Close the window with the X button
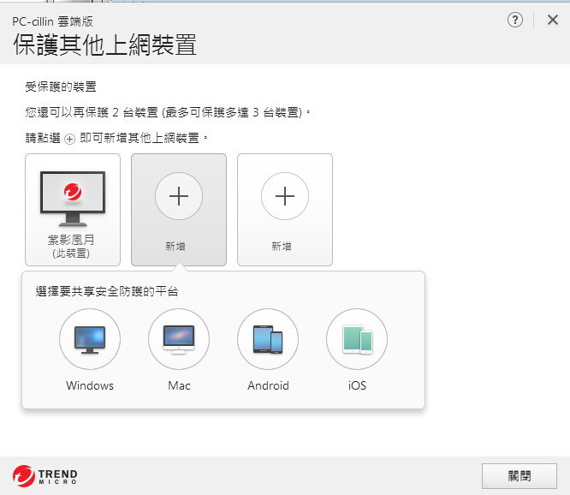 coord(553,20)
